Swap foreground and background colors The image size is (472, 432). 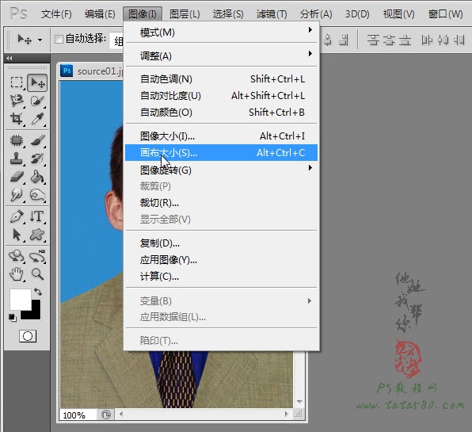(x=38, y=292)
